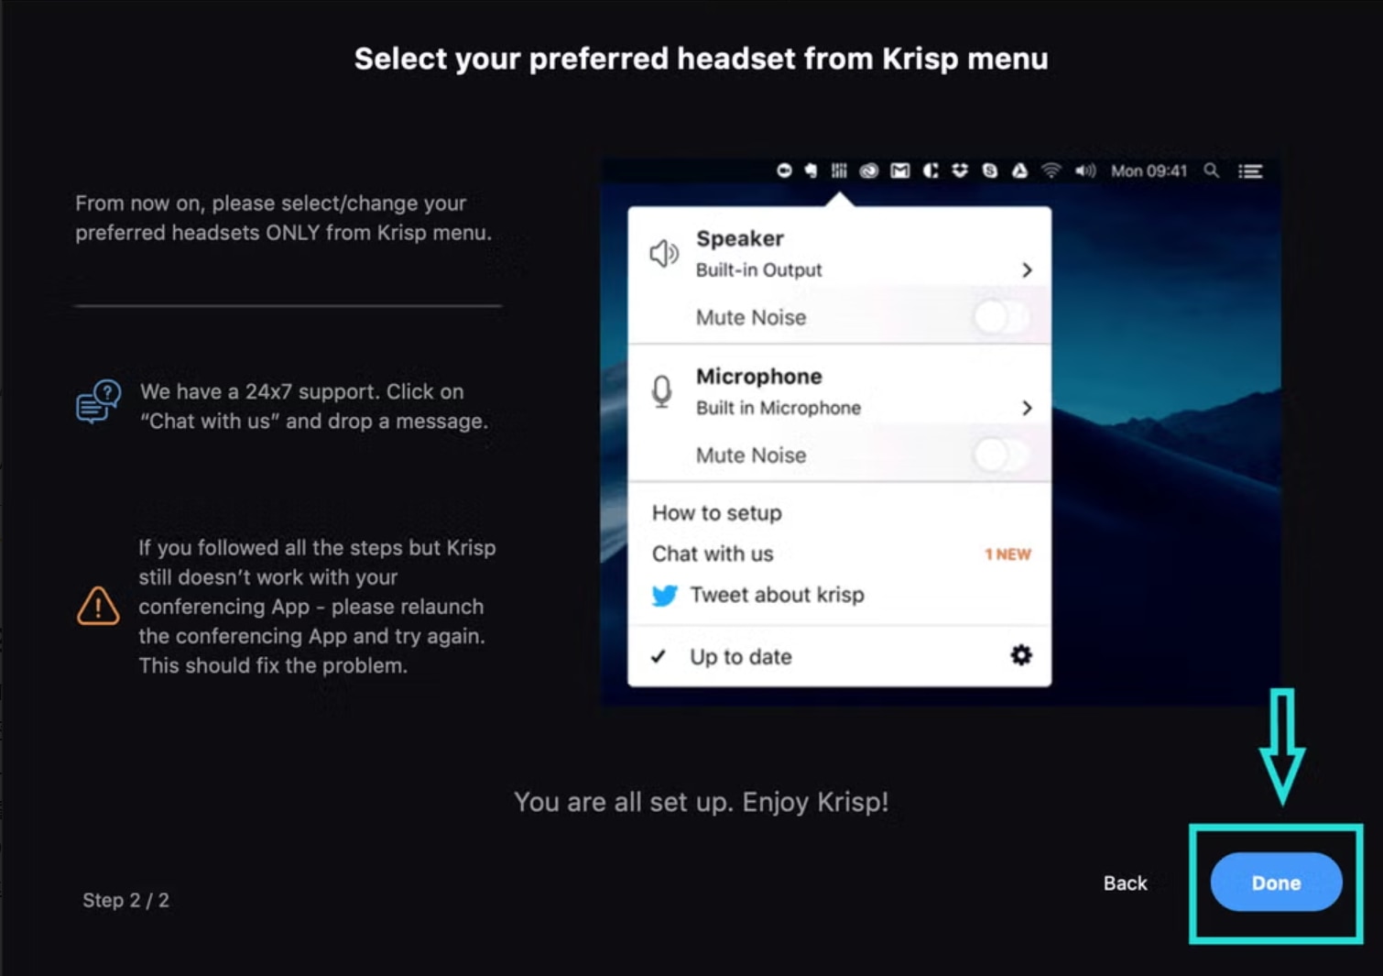This screenshot has height=976, width=1383.
Task: Click the Creative Cloud menu bar icon
Action: (868, 170)
